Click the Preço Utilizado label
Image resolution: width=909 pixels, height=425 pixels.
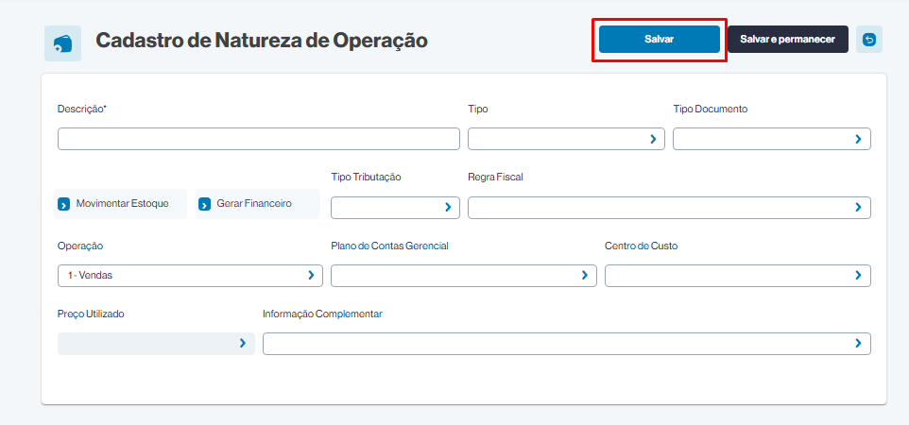pos(91,314)
